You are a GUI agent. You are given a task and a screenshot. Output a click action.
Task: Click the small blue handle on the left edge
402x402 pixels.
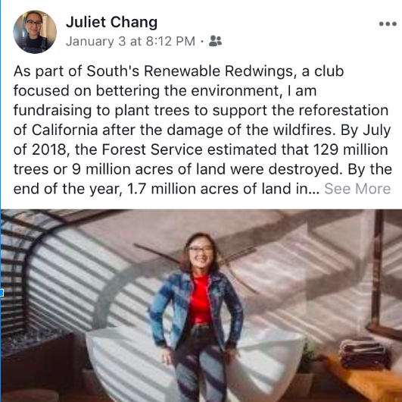[x=2, y=293]
